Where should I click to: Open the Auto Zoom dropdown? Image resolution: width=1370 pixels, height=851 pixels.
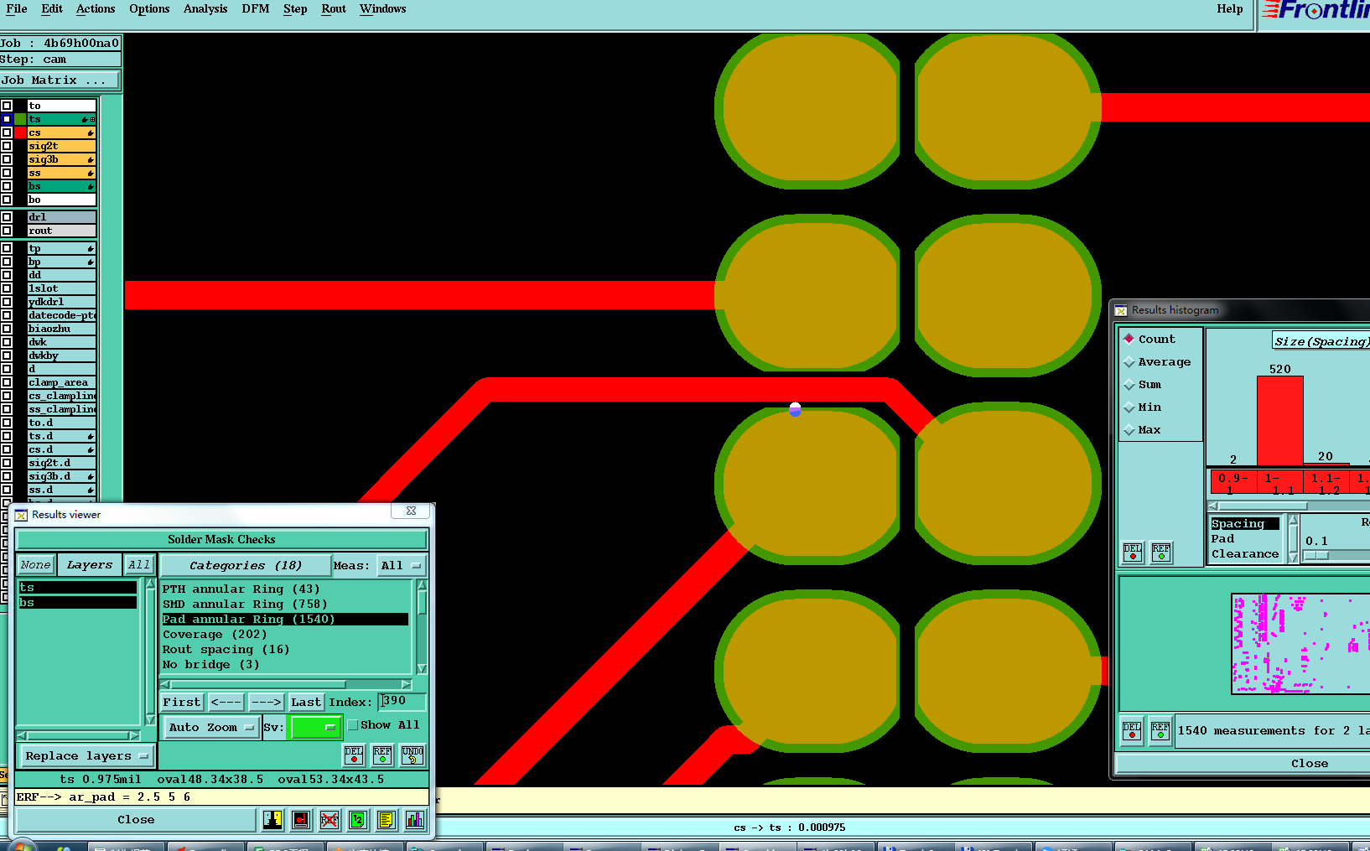[x=211, y=728]
